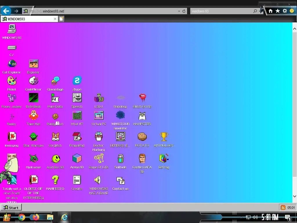Open the POTATO icon

click(x=142, y=136)
